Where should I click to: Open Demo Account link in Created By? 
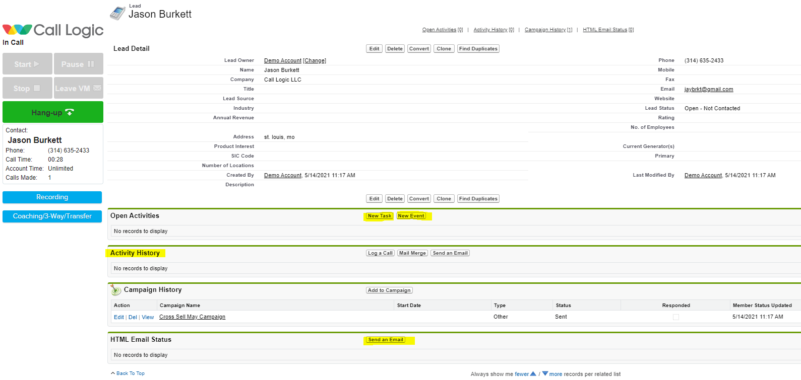click(x=283, y=176)
